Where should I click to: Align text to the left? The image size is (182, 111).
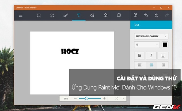click(139, 65)
